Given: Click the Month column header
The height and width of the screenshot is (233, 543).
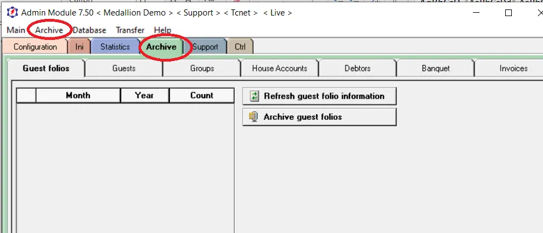Looking at the screenshot, I should tap(78, 95).
